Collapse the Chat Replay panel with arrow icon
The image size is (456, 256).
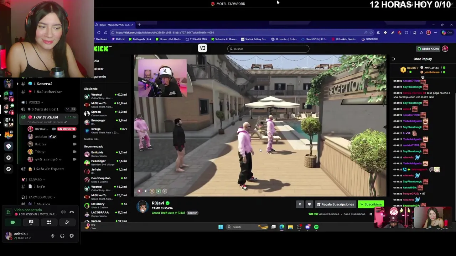[393, 59]
